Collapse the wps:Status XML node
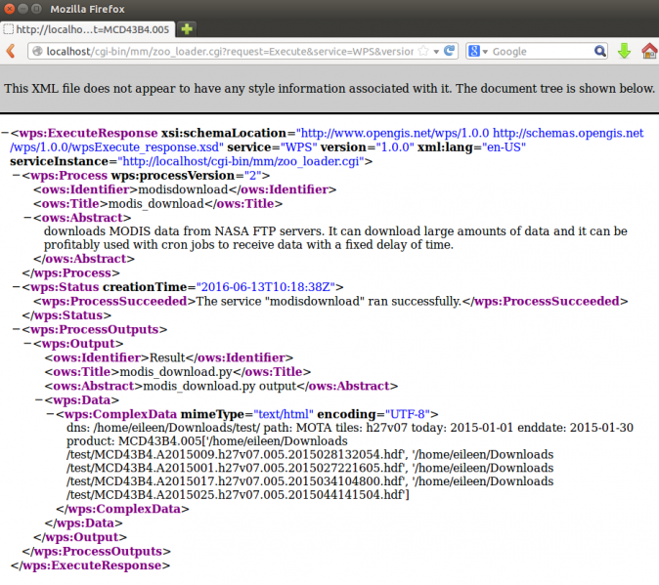 coord(17,287)
